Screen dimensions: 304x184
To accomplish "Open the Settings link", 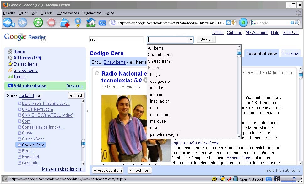I will 234,33.
